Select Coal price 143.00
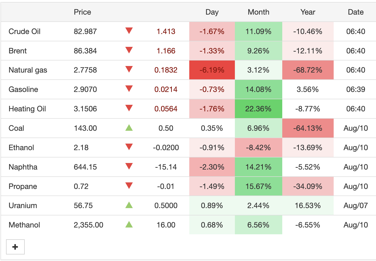The width and height of the screenshot is (376, 261). pyautogui.click(x=85, y=128)
